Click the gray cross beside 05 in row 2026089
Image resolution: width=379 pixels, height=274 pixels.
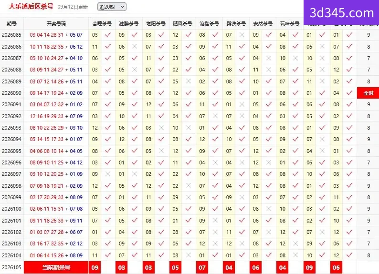pos(188,81)
